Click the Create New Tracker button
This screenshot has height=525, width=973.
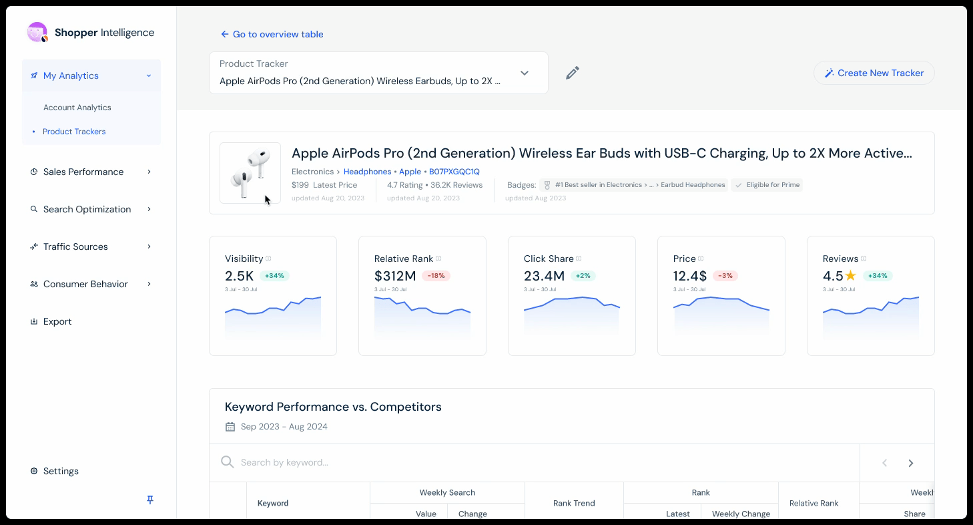pyautogui.click(x=874, y=73)
